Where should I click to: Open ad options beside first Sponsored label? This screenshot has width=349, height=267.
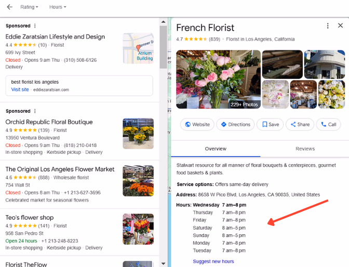point(35,26)
